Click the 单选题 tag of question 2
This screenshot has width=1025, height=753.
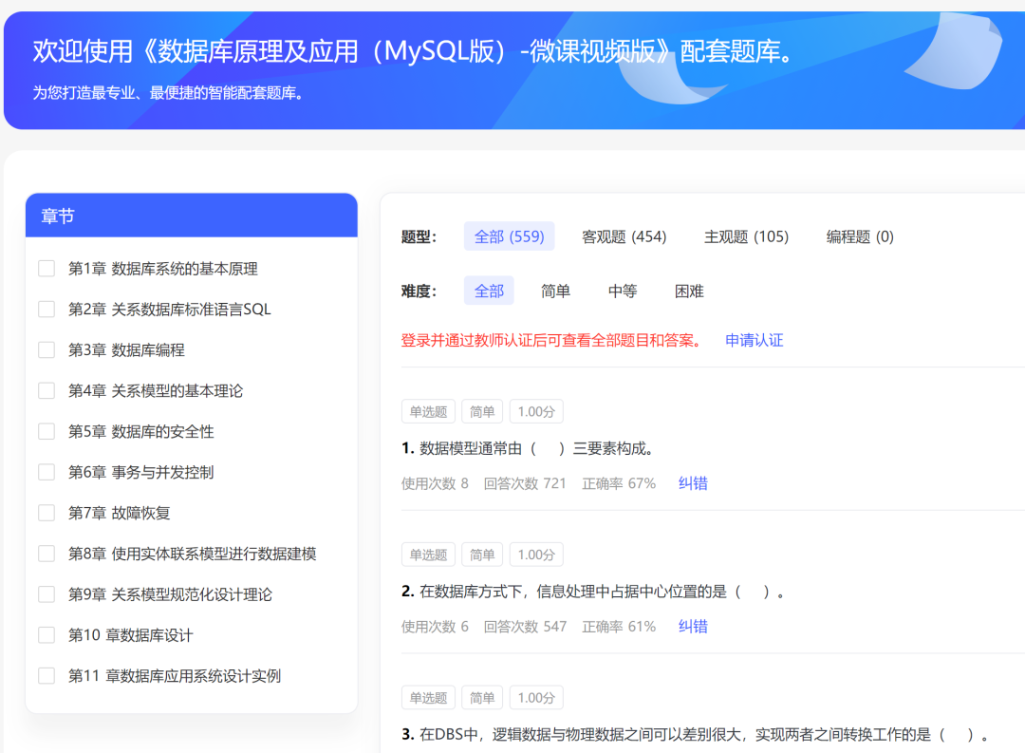tap(428, 555)
